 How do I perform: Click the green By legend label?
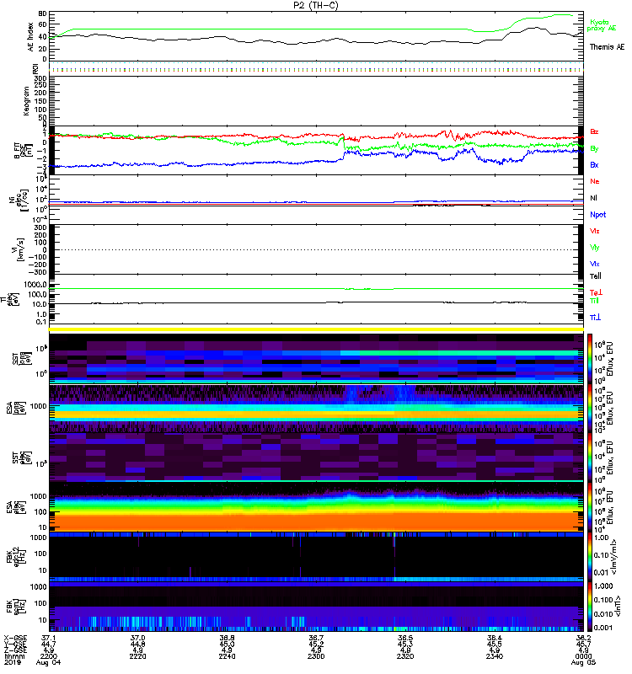pyautogui.click(x=594, y=149)
